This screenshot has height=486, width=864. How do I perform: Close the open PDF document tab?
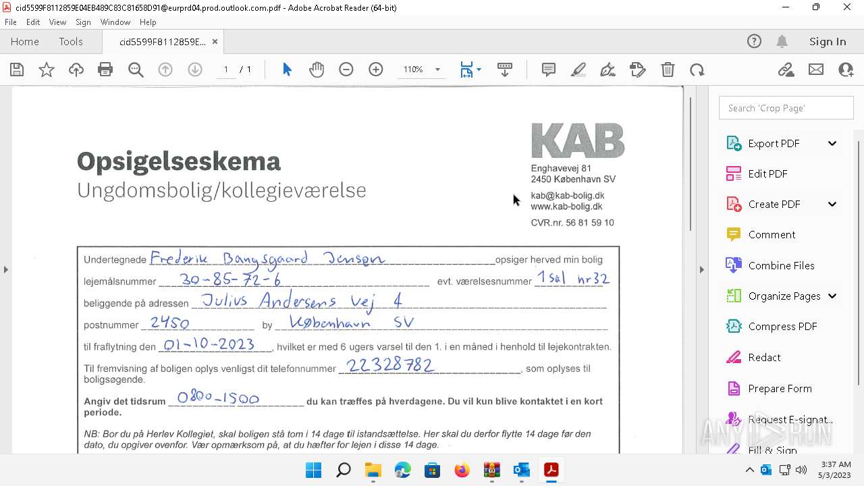pyautogui.click(x=215, y=41)
